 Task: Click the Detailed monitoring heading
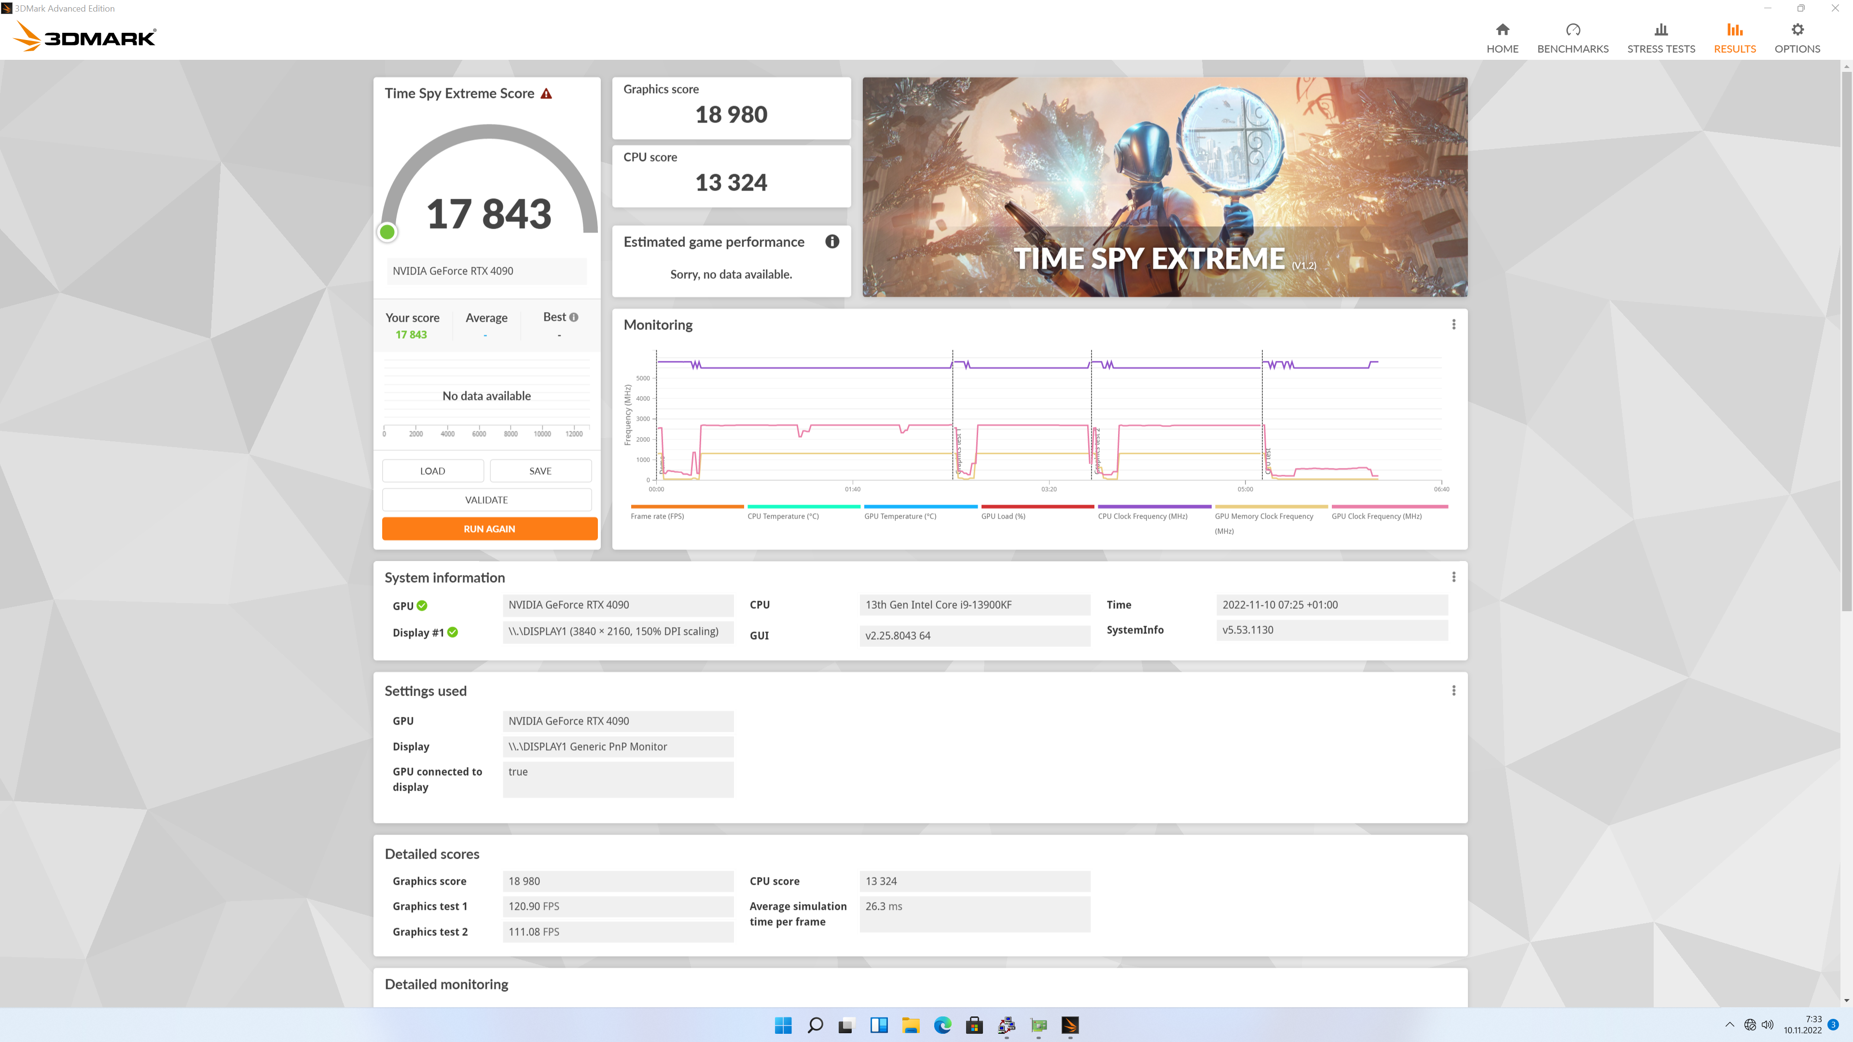click(x=446, y=984)
